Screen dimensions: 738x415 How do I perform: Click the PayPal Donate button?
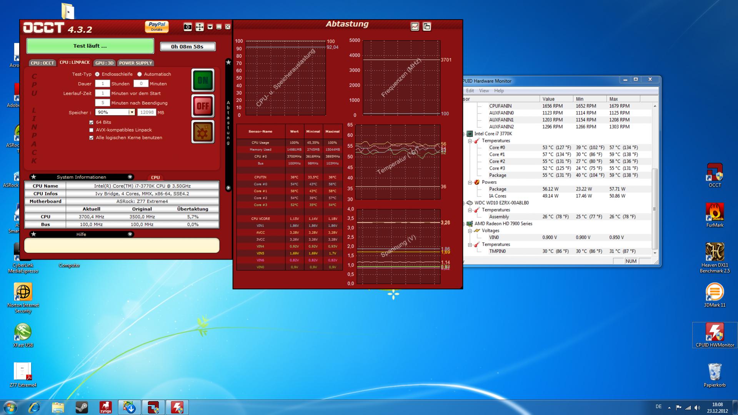pos(157,27)
